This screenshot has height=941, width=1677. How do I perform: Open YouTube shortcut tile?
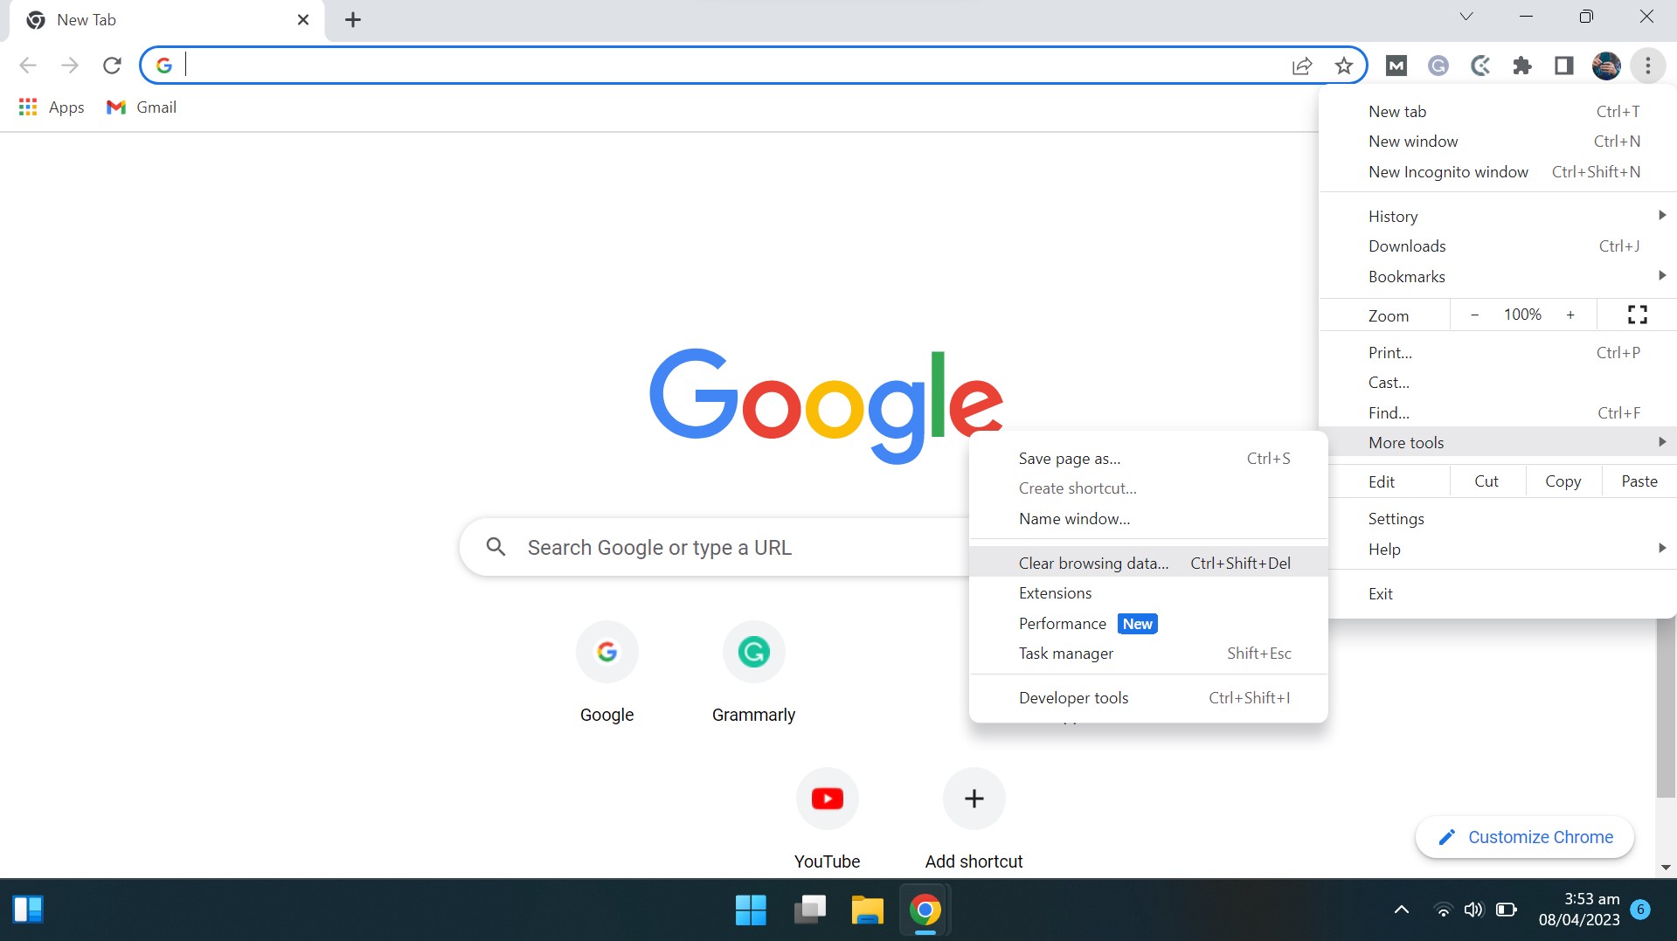coord(827,799)
